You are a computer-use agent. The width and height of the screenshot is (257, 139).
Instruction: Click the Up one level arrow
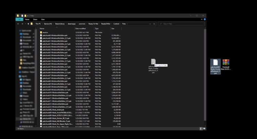click(x=28, y=24)
